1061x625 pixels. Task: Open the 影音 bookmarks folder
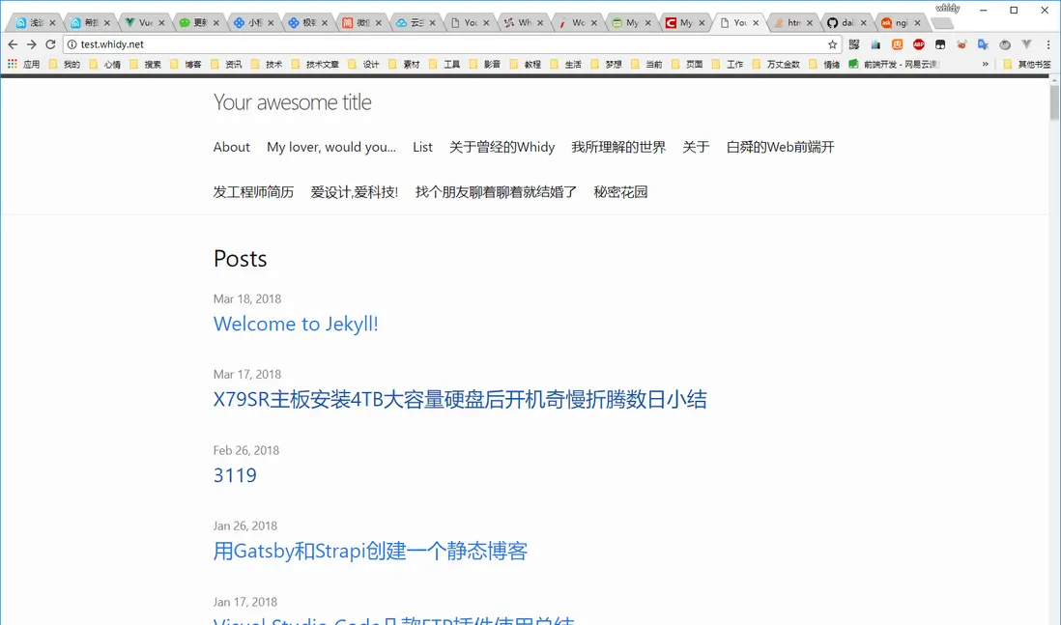(484, 65)
